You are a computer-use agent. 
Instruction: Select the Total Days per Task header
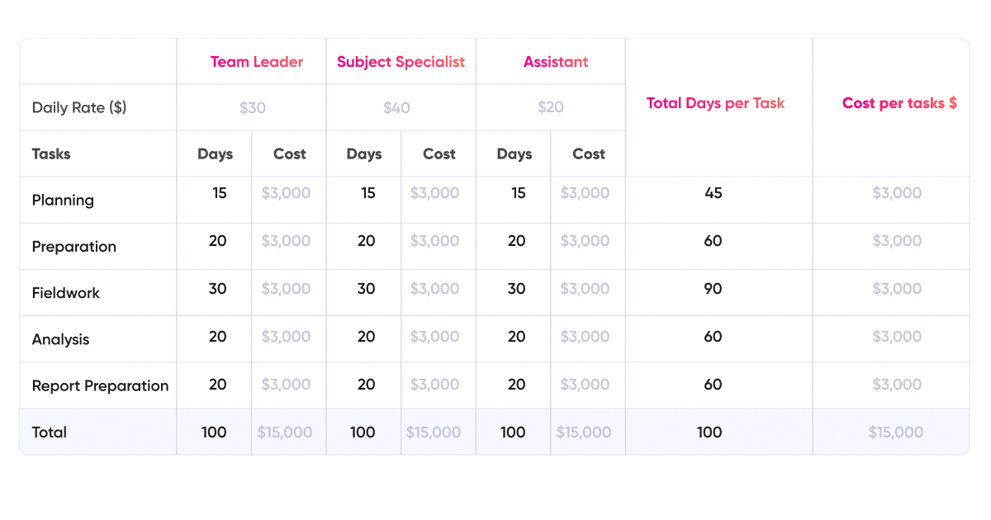[x=715, y=103]
